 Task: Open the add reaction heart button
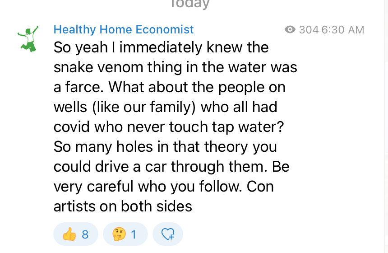[168, 234]
